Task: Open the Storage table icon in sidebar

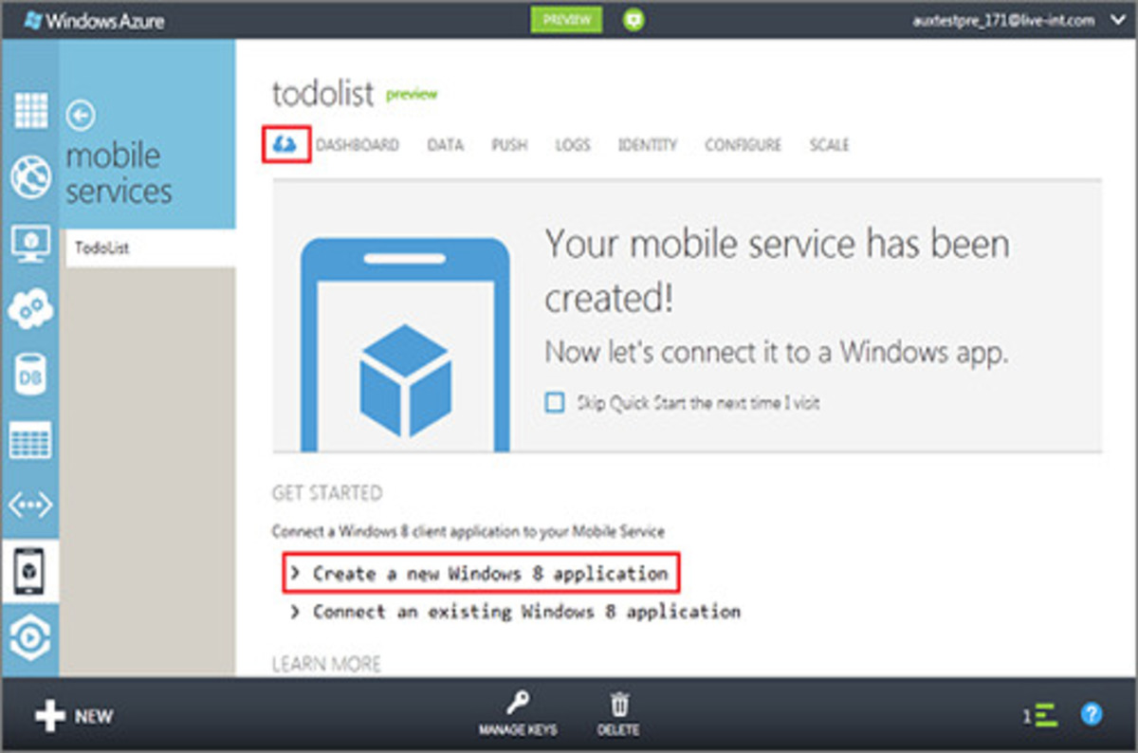Action: [29, 440]
